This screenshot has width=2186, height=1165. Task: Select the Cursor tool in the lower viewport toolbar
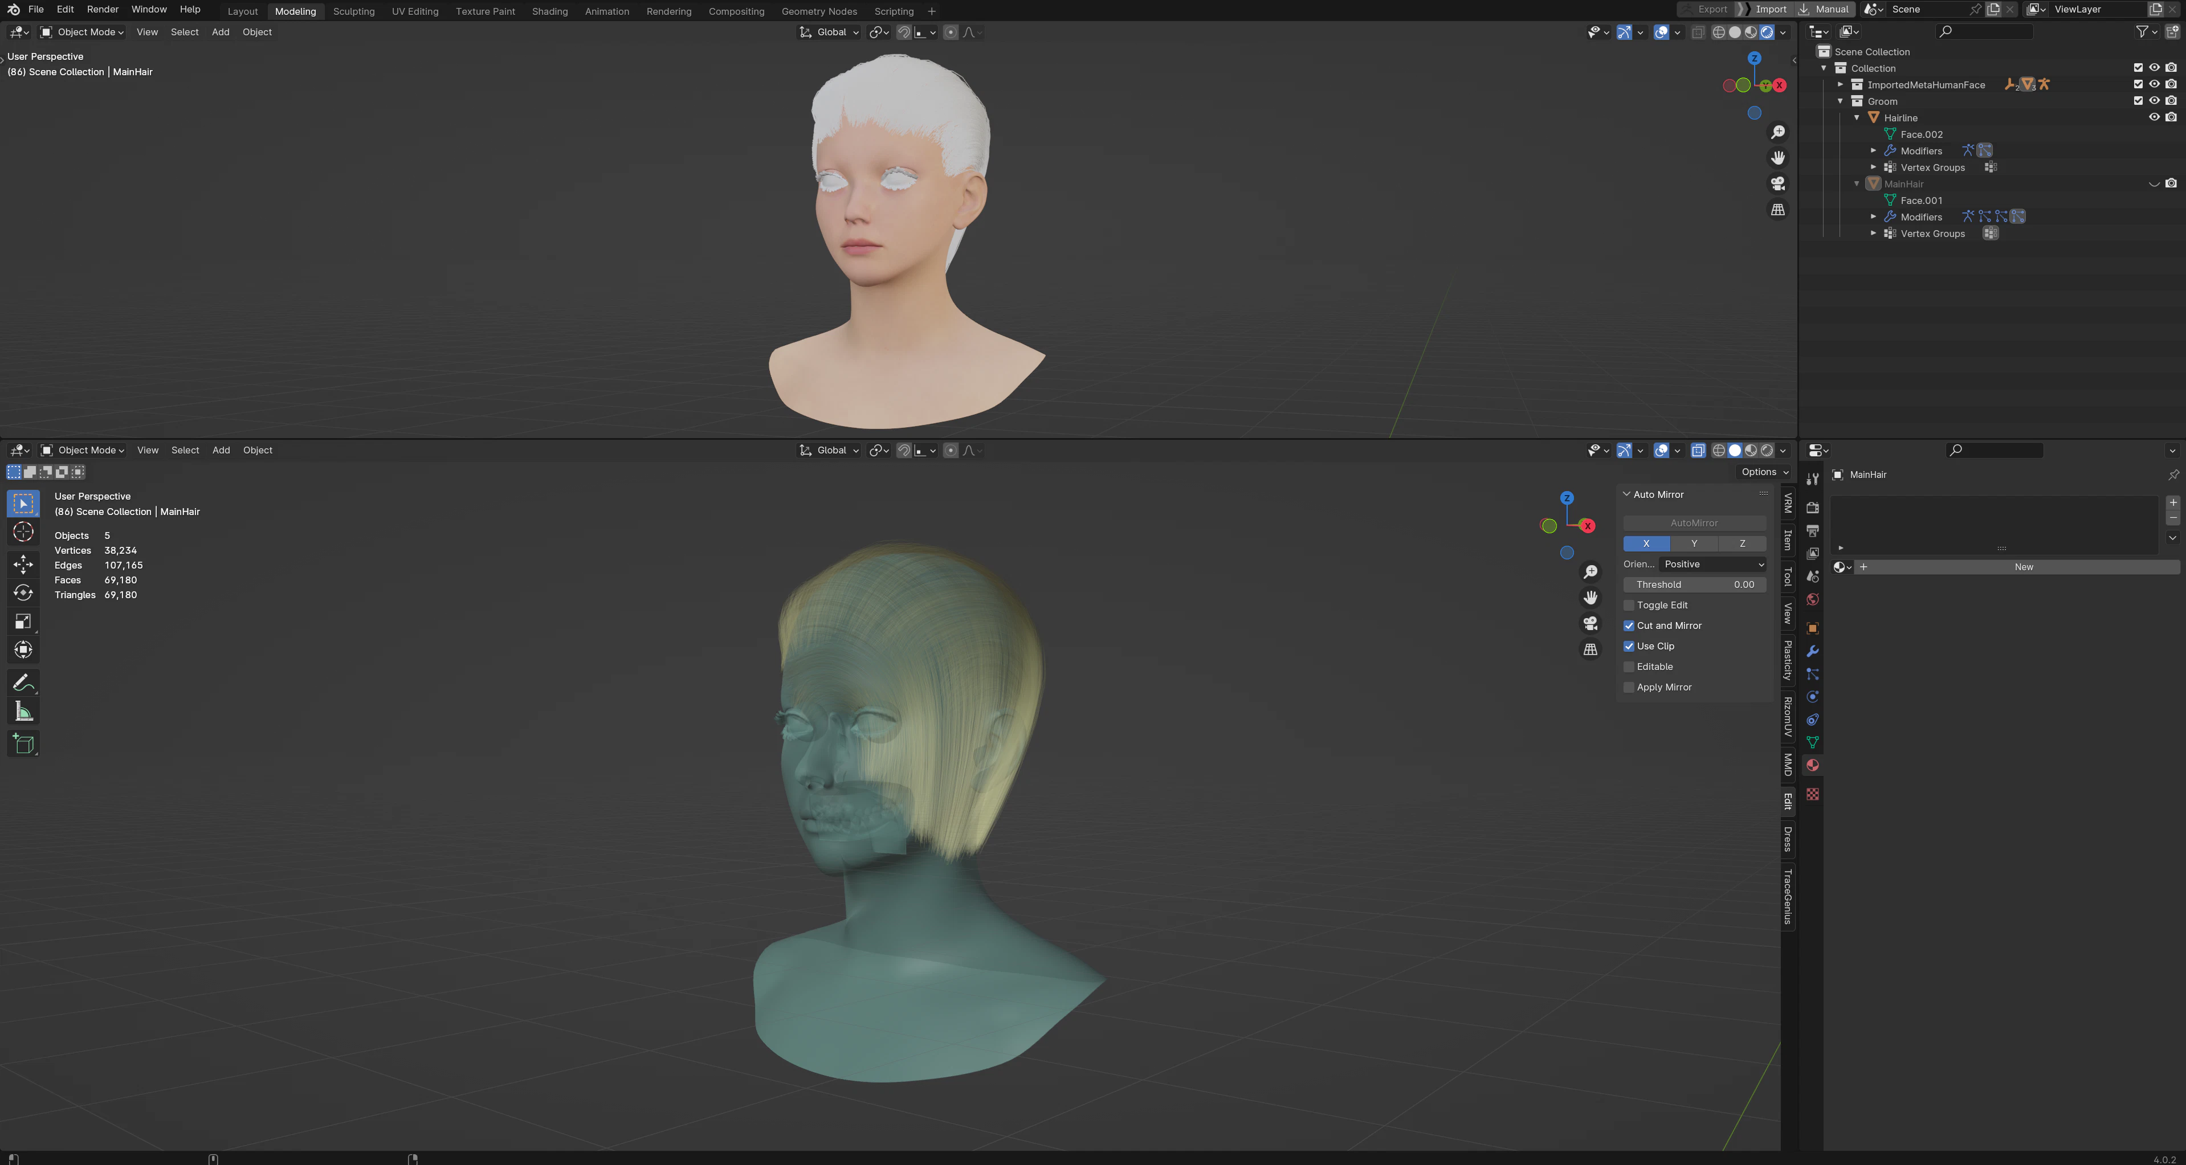click(23, 532)
